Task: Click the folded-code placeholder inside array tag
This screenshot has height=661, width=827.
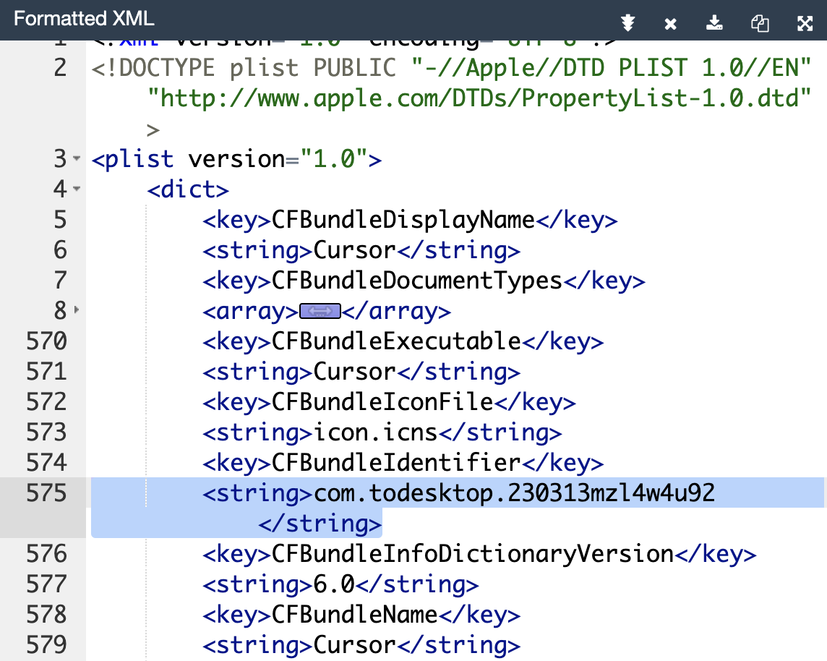Action: tap(320, 311)
